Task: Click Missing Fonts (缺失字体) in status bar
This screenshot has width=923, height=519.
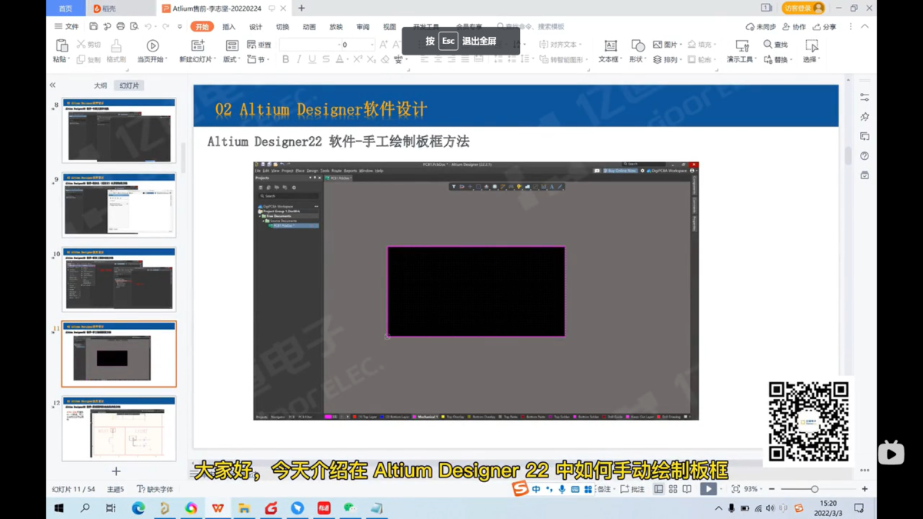Action: coord(155,489)
